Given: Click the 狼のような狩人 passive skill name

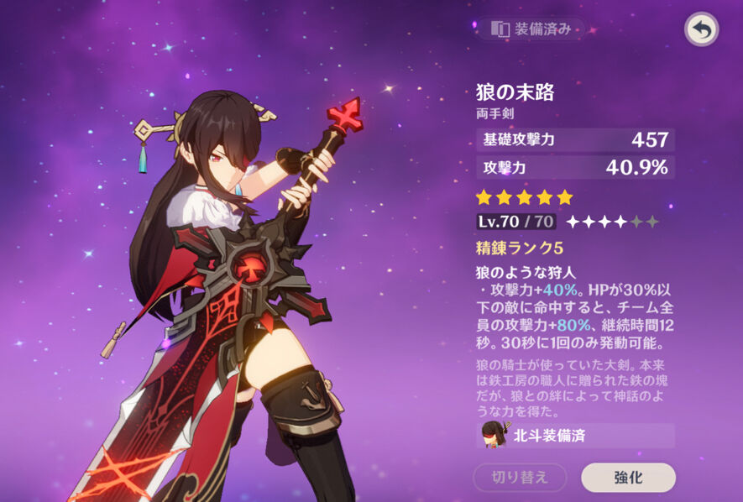Looking at the screenshot, I should (x=526, y=273).
